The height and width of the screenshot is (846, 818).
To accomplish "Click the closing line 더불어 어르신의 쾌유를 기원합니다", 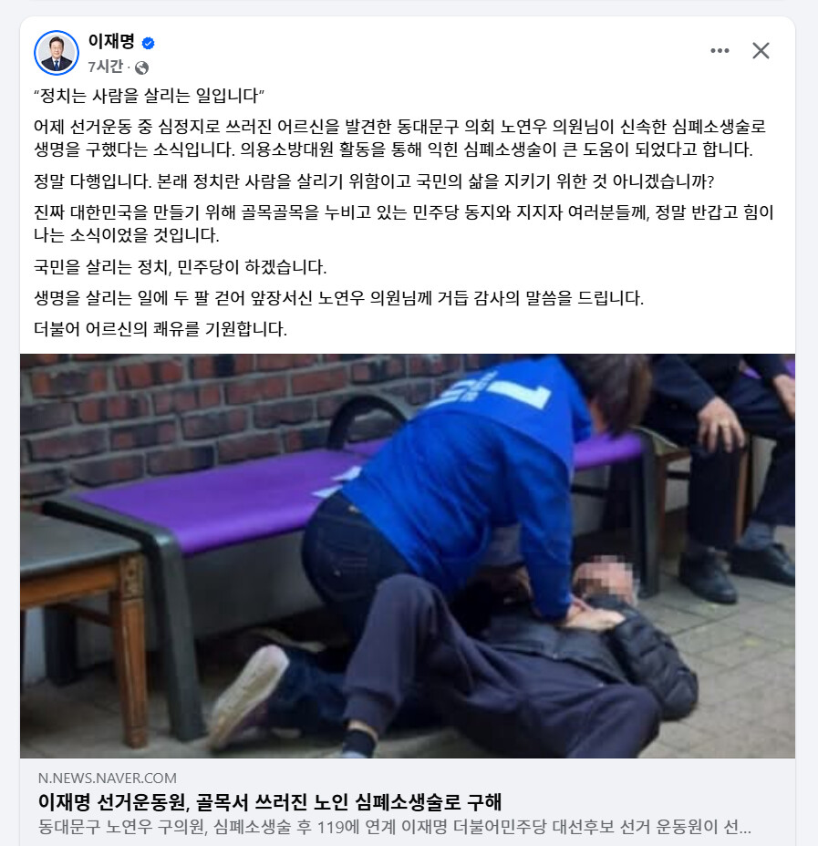I will click(x=160, y=328).
